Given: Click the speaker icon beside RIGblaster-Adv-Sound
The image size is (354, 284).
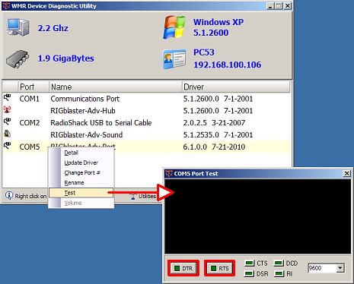Looking at the screenshot, I should click(8, 134).
